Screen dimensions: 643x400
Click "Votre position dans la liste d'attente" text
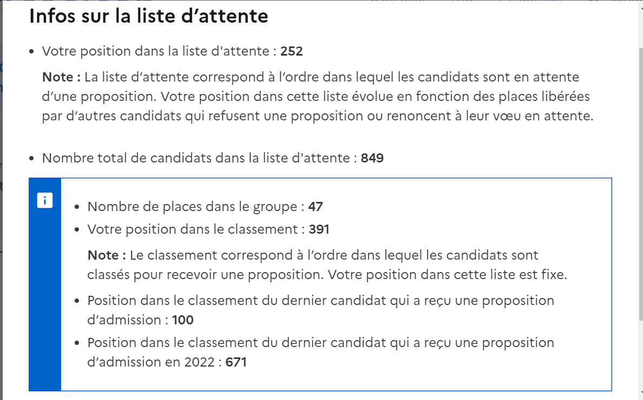160,52
